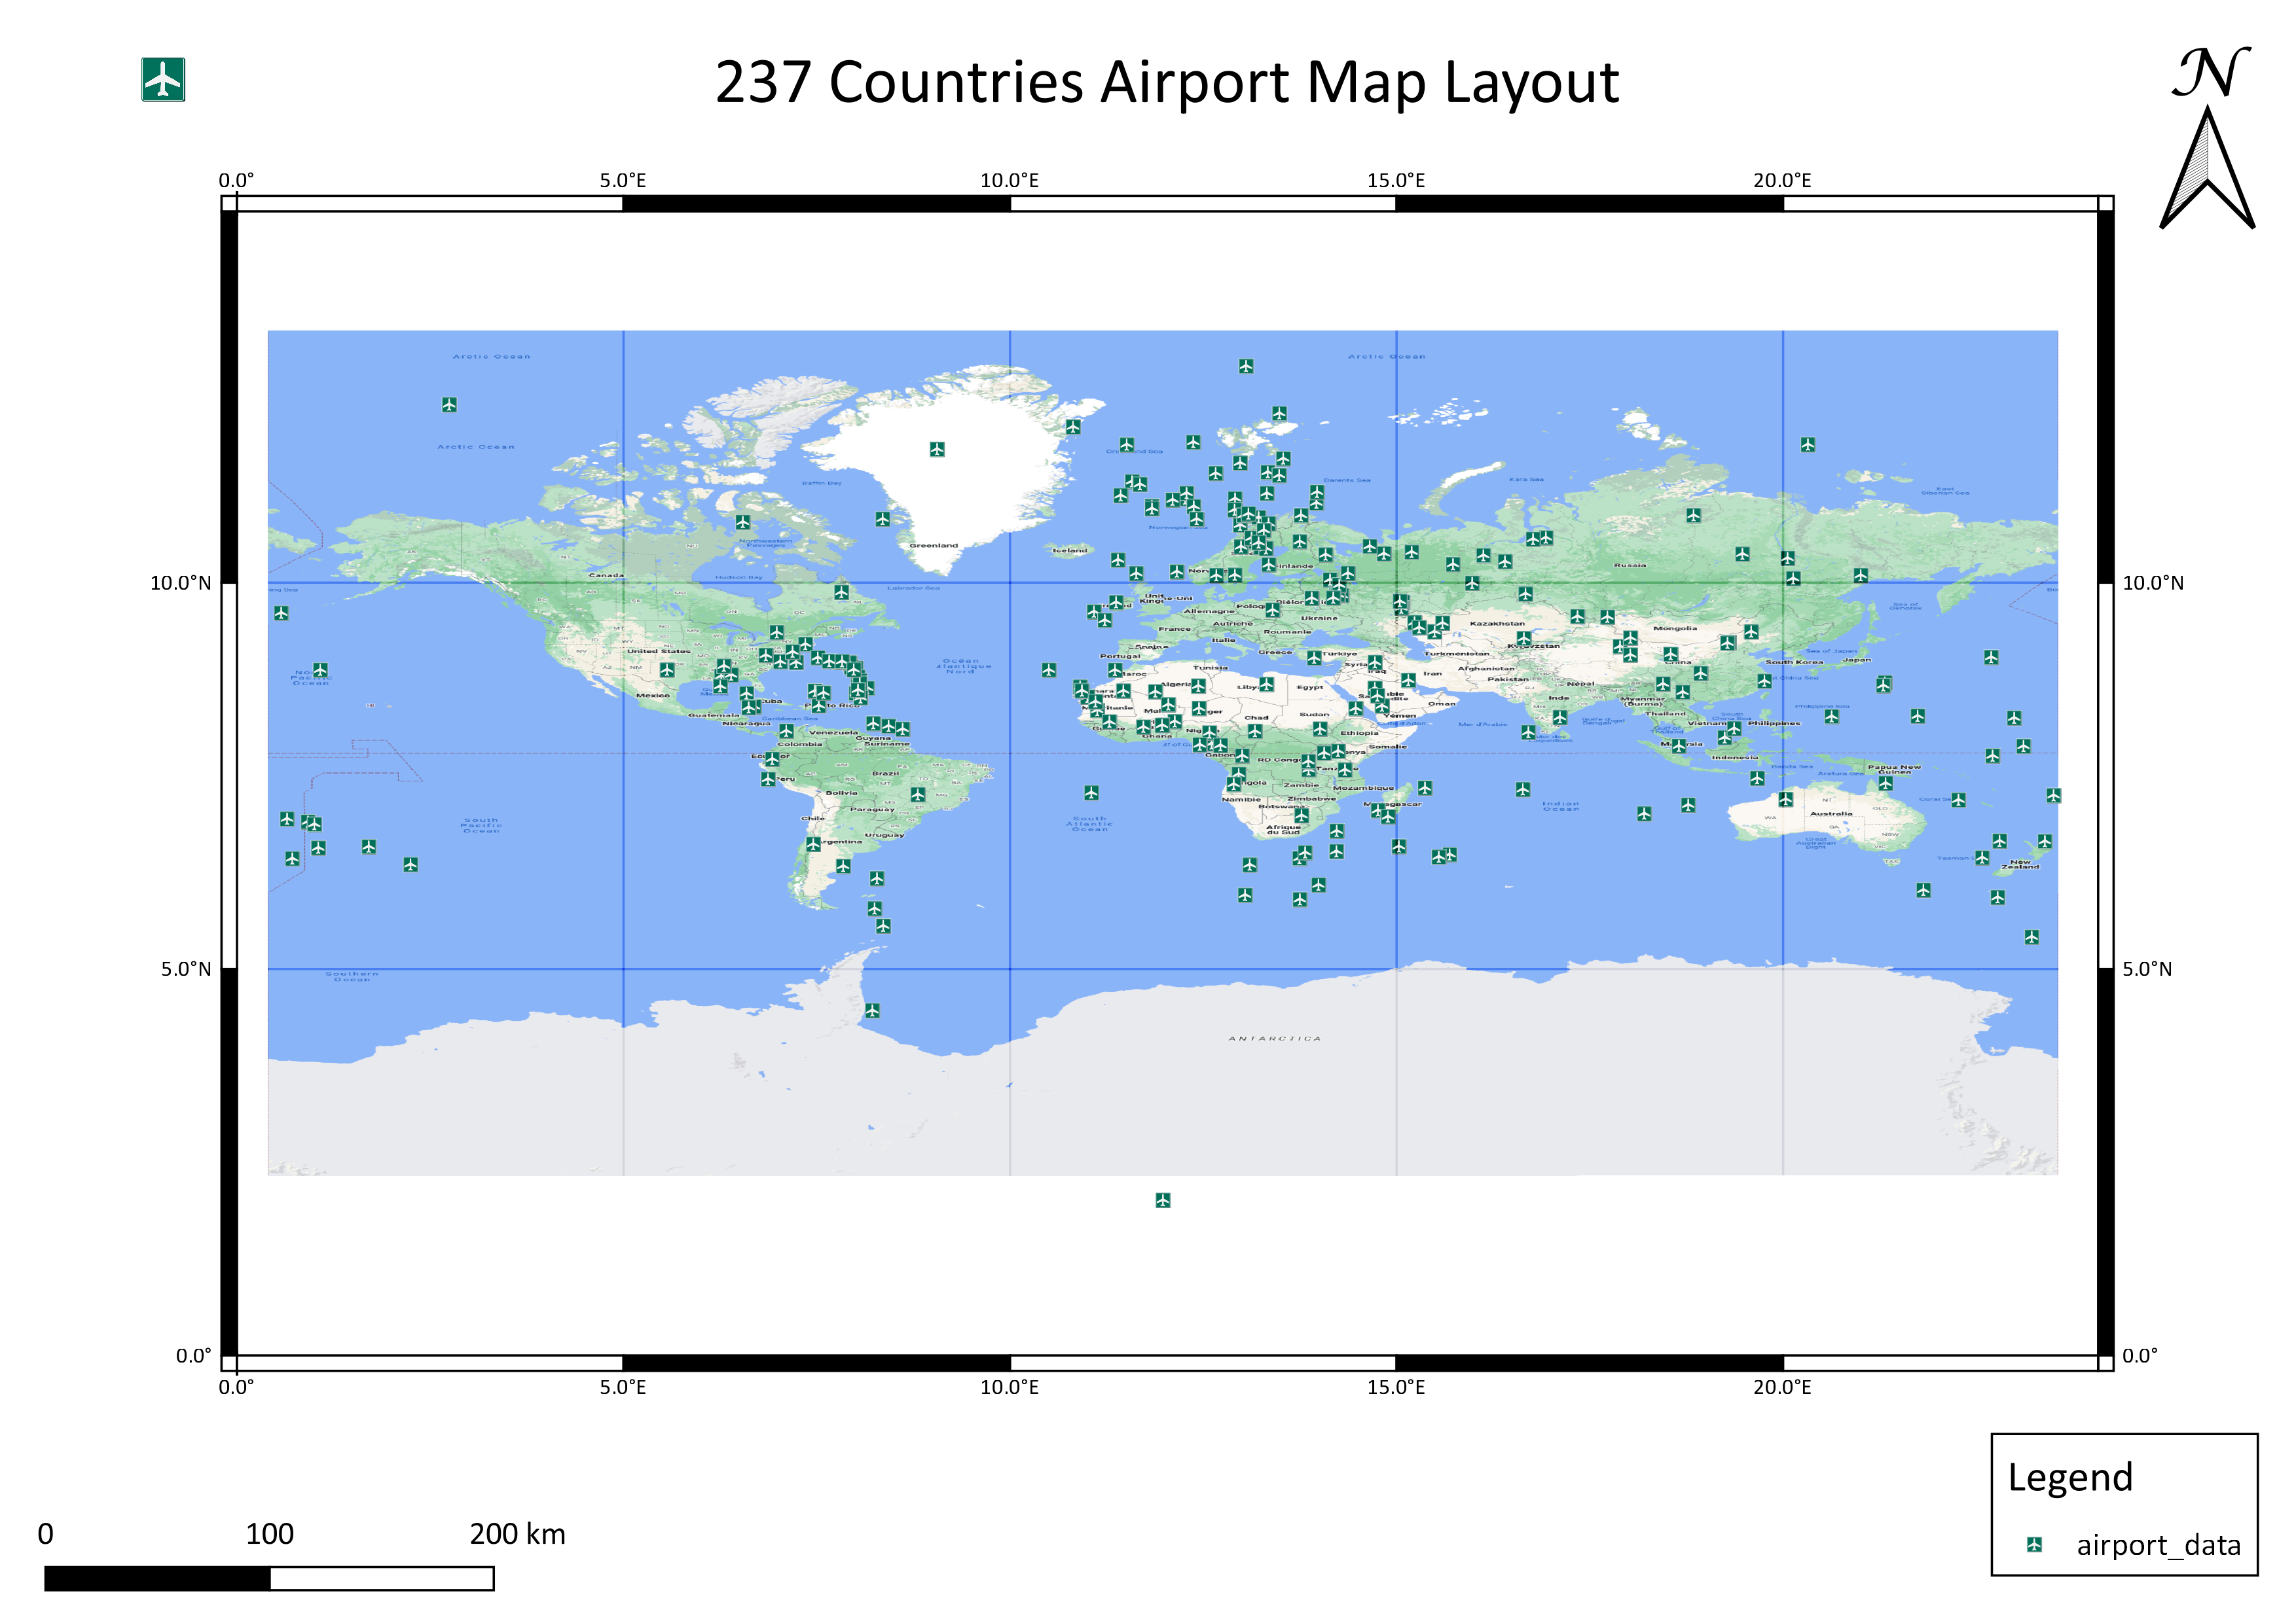This screenshot has height=1623, width=2296.
Task: Click the '200 km' scale bar label
Action: click(x=517, y=1533)
